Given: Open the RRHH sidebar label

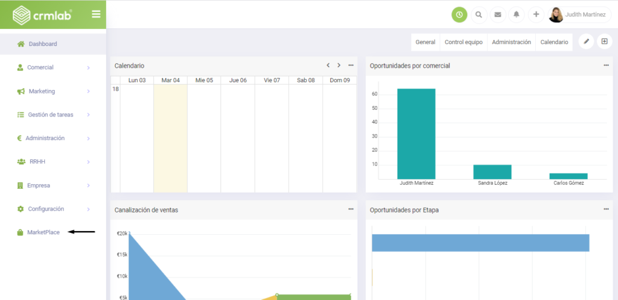Looking at the screenshot, I should pos(37,162).
